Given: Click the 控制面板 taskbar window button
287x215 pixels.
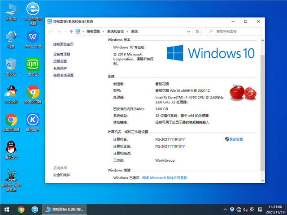Looking at the screenshot, I should [x=64, y=210].
